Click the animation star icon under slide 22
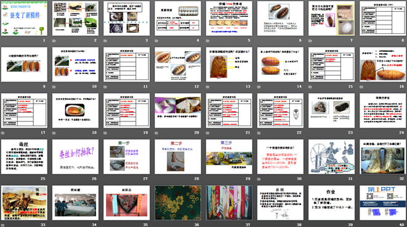 [259, 133]
